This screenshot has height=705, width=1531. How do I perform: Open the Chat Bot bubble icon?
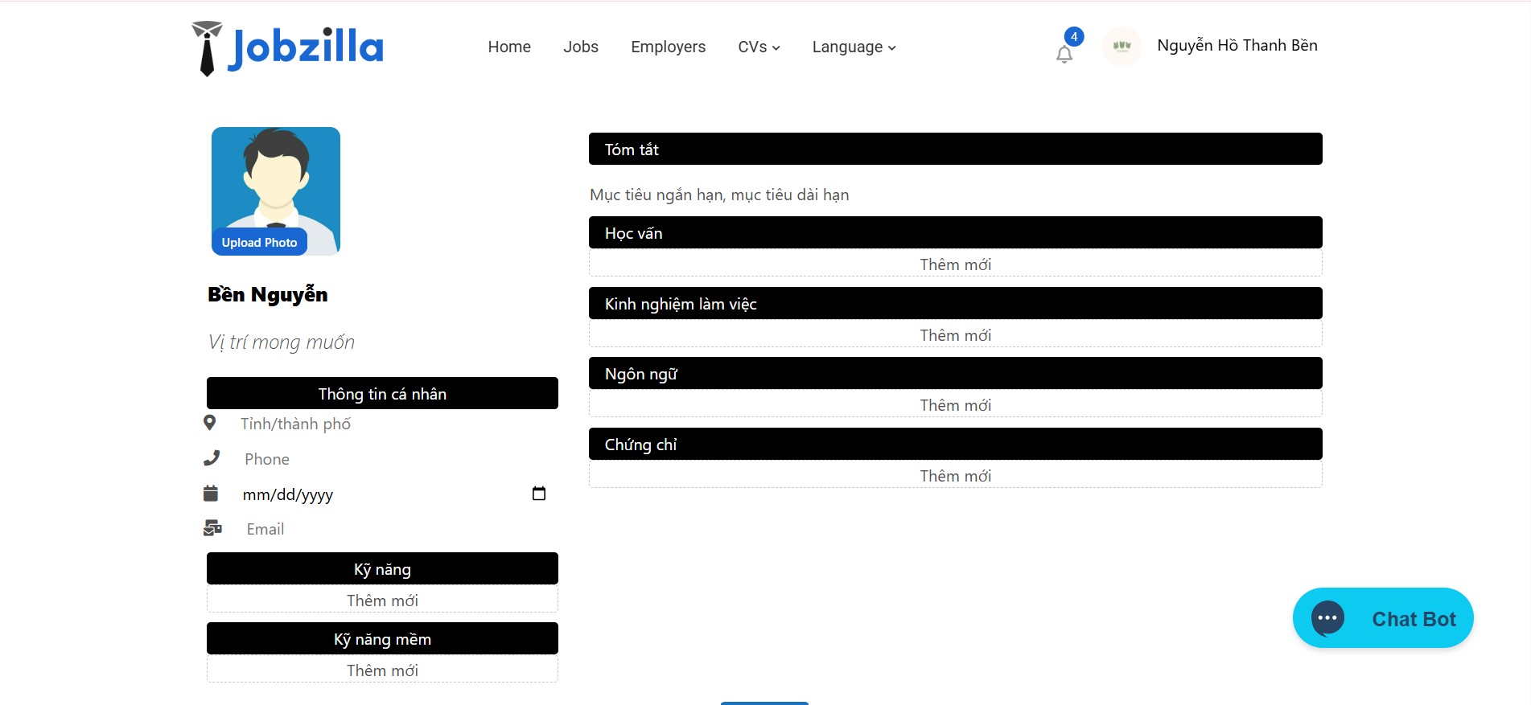(1327, 618)
